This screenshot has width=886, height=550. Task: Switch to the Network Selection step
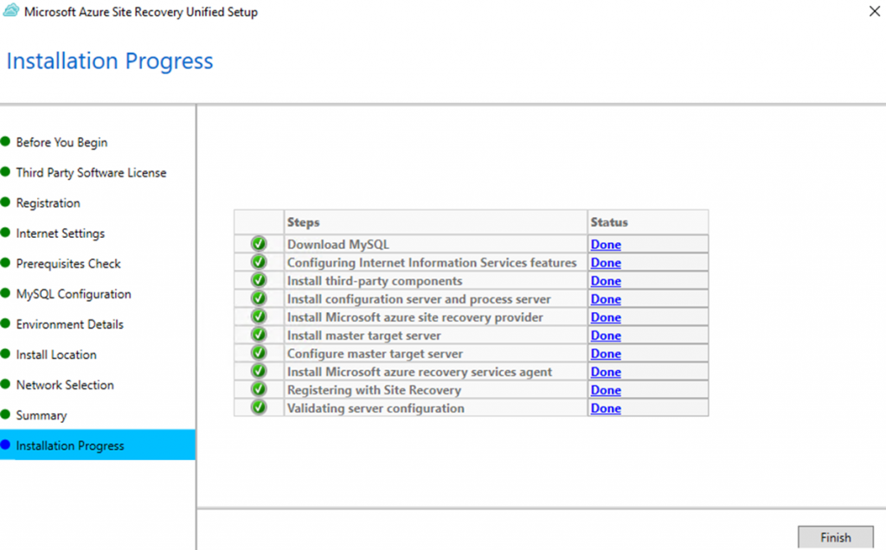(x=65, y=385)
